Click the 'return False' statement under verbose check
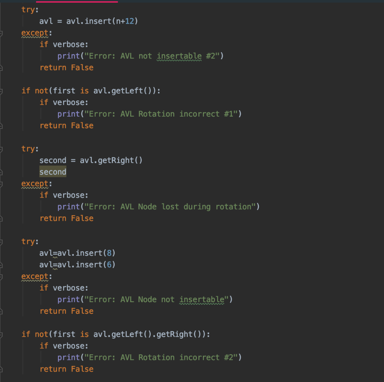Viewport: 384px width, 382px height. (66, 67)
